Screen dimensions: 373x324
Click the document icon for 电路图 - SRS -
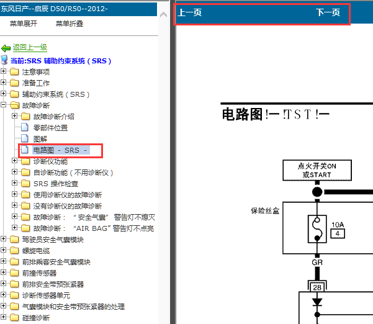(24, 150)
